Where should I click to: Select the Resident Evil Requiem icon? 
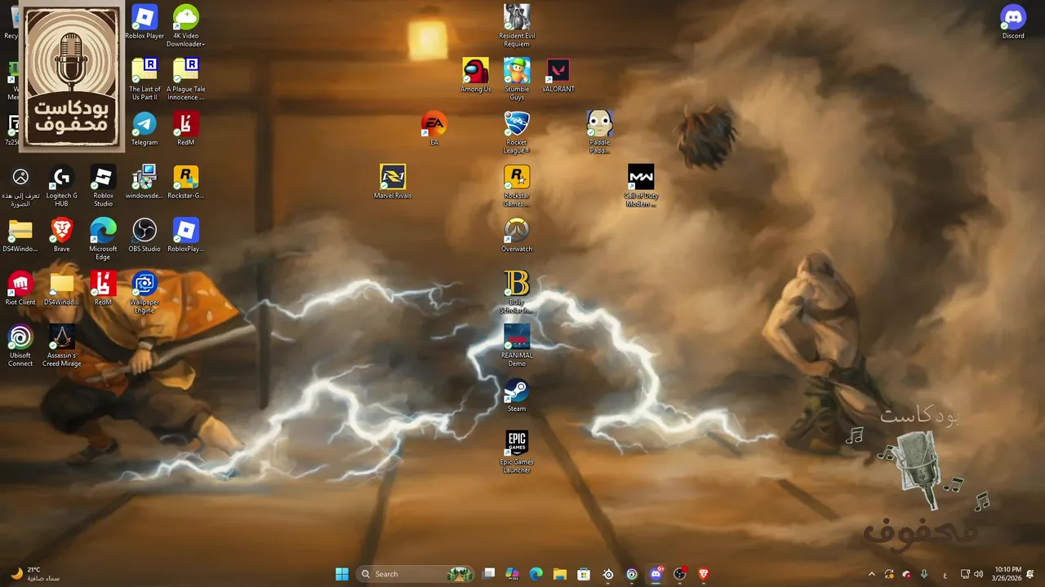click(517, 26)
